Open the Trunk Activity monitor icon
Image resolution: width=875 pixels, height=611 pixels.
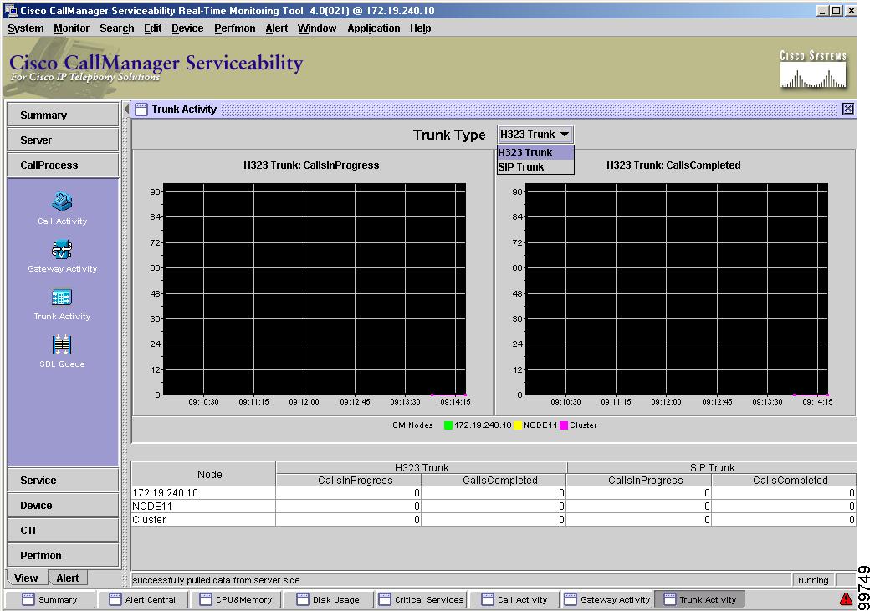tap(62, 297)
